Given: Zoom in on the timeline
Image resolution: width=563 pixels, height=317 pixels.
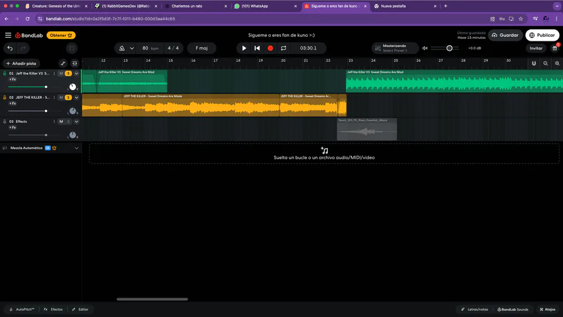Looking at the screenshot, I should [x=557, y=63].
